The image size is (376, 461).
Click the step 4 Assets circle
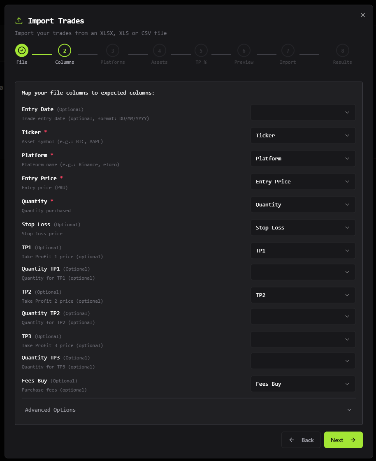(160, 51)
